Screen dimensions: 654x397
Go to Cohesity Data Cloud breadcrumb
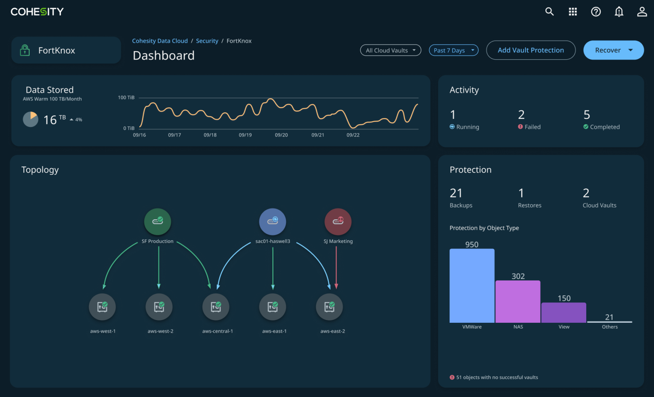(x=160, y=41)
